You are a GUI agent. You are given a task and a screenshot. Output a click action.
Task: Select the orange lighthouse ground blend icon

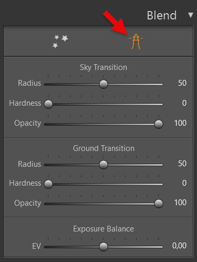click(136, 42)
